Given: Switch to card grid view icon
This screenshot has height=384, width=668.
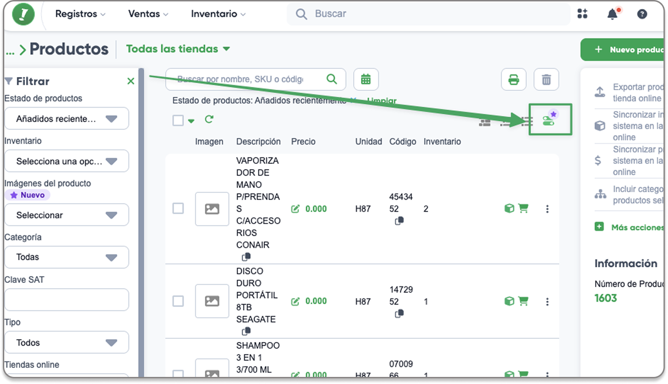Looking at the screenshot, I should tap(484, 123).
